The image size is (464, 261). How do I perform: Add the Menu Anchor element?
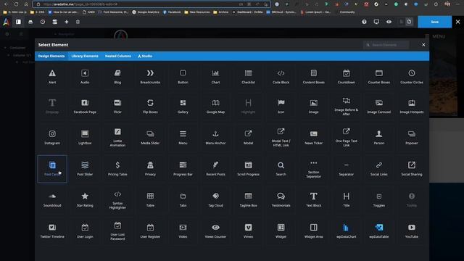[x=215, y=137]
